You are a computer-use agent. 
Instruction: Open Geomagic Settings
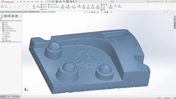[x=119, y=6]
